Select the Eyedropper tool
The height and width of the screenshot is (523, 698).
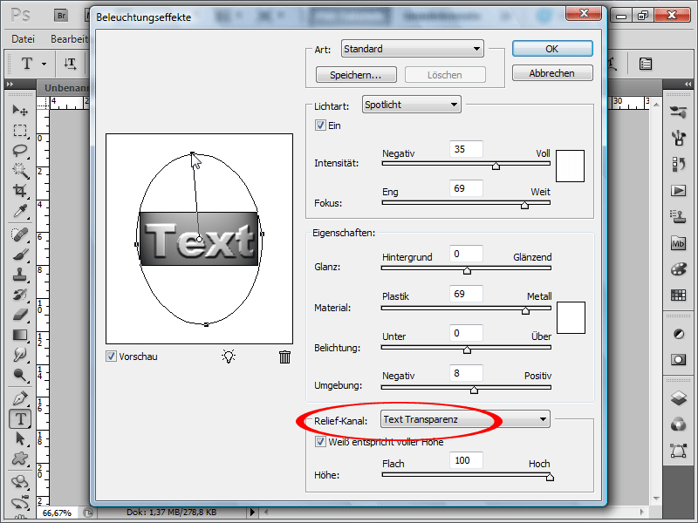(20, 211)
